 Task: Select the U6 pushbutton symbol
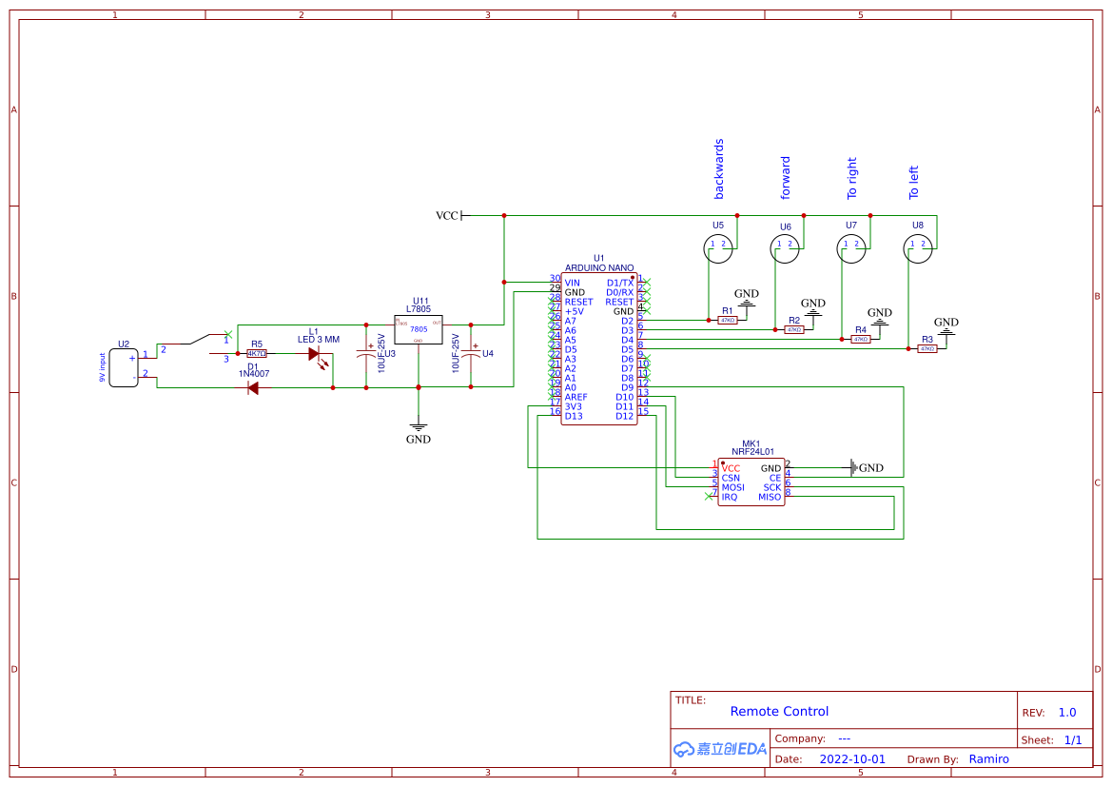tap(785, 248)
